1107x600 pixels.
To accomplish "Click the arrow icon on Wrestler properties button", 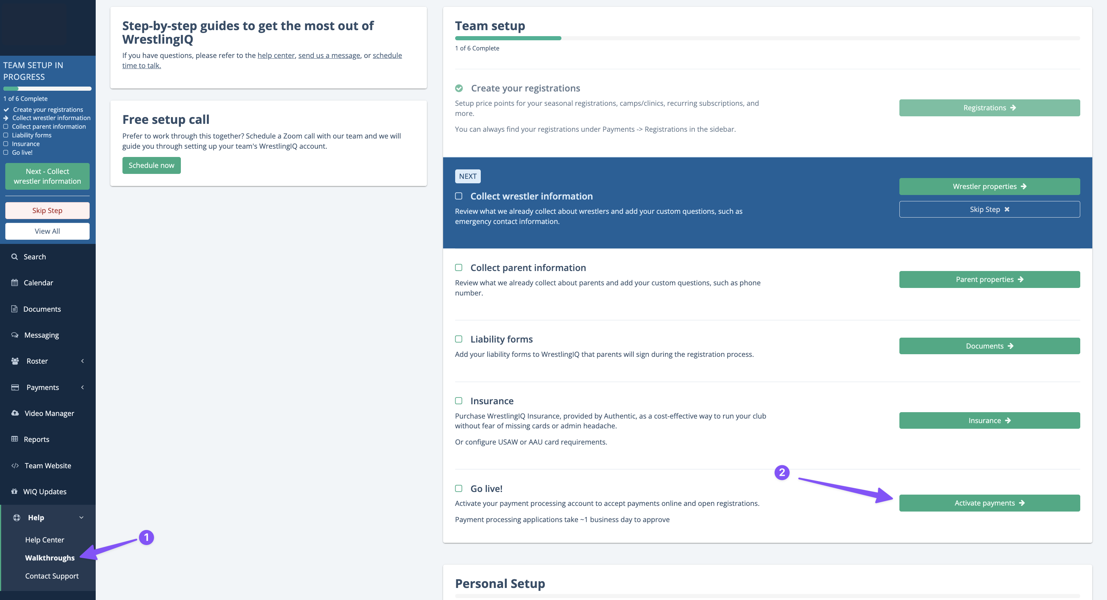I will click(x=1024, y=186).
